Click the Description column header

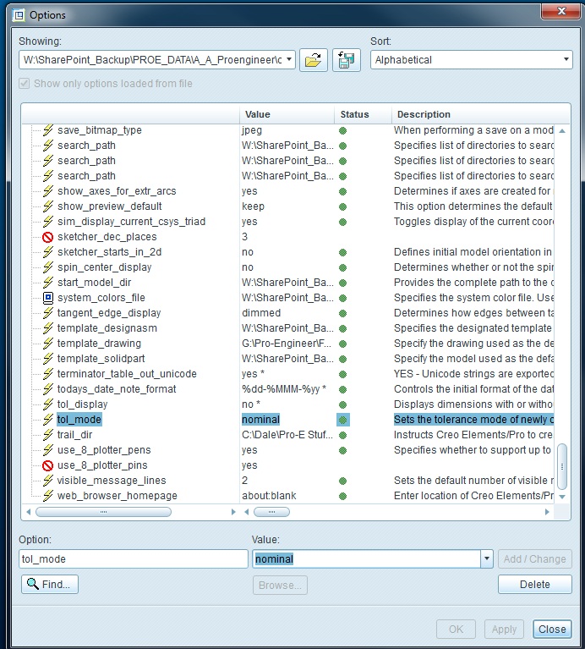click(x=479, y=114)
